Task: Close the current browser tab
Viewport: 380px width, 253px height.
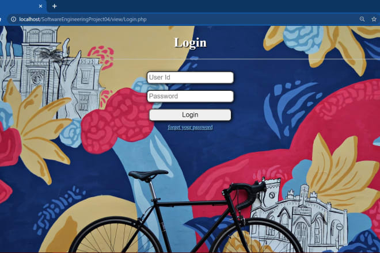Action: point(40,6)
